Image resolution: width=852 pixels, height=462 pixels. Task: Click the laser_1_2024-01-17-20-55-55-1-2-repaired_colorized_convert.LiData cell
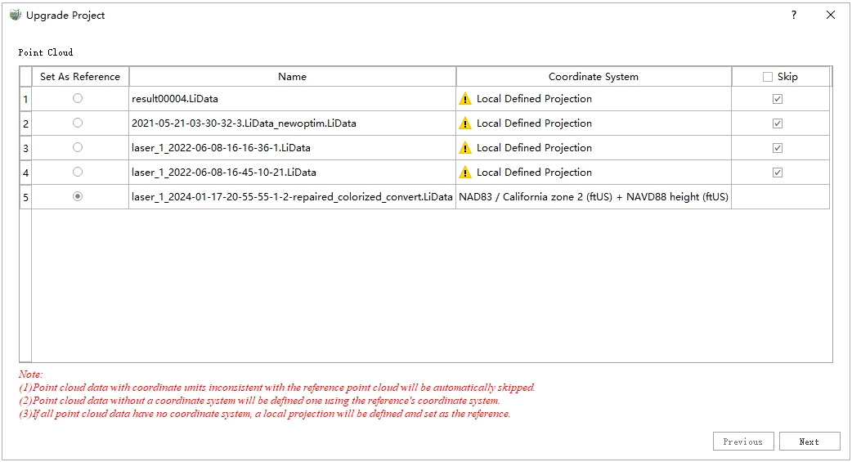[293, 197]
